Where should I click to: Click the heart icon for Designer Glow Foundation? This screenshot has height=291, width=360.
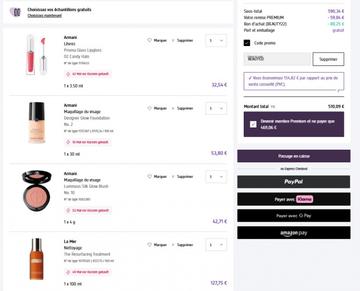(x=150, y=109)
